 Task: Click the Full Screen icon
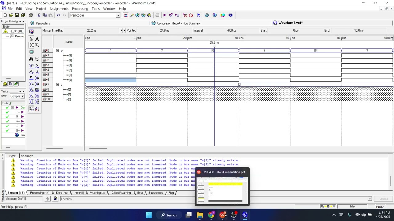click(31, 52)
